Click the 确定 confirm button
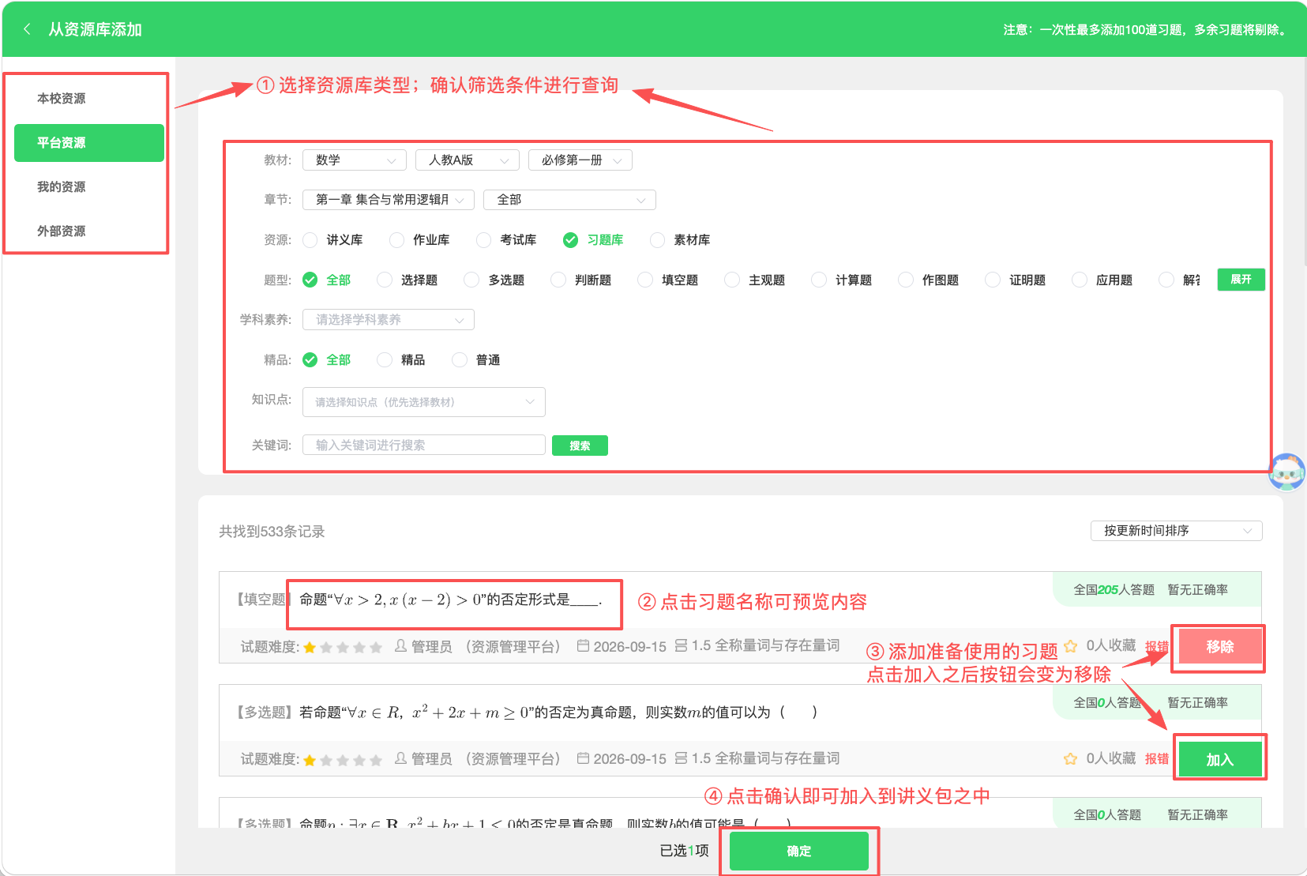The height and width of the screenshot is (876, 1307). coord(798,851)
